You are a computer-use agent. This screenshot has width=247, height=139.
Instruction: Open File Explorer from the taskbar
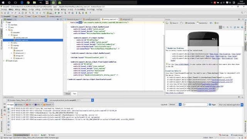pos(34,3)
